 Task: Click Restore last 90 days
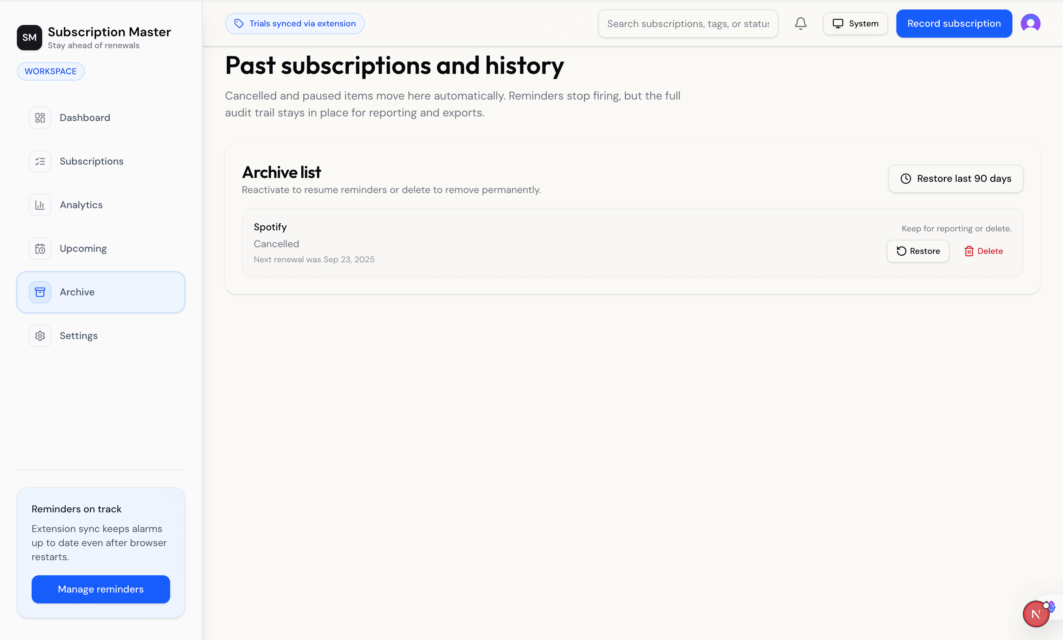coord(955,179)
